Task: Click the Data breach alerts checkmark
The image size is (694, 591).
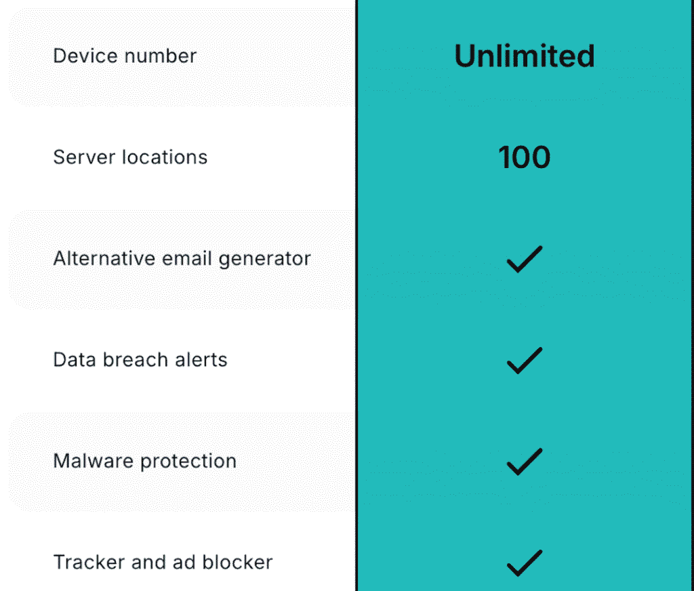Action: point(524,361)
